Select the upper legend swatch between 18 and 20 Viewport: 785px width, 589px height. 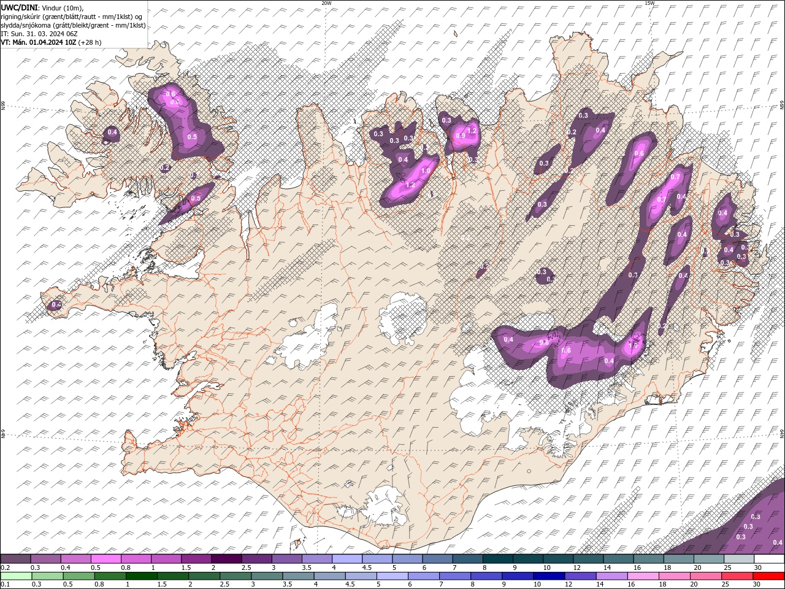coord(679,559)
